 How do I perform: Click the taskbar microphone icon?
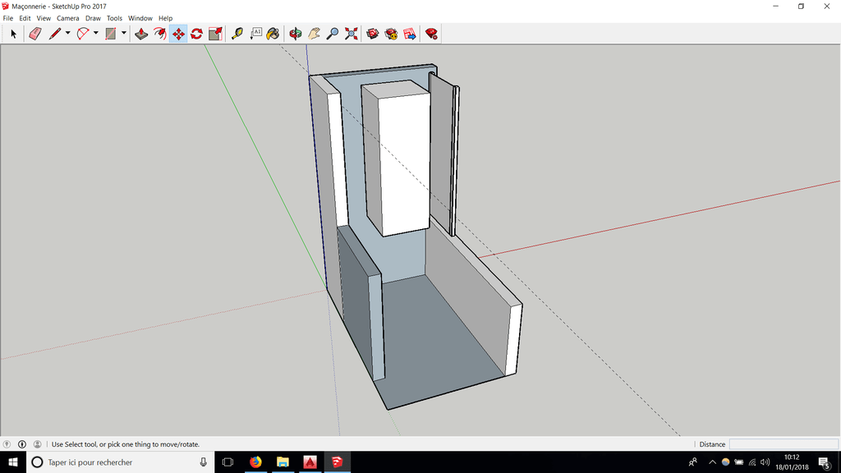click(x=204, y=462)
